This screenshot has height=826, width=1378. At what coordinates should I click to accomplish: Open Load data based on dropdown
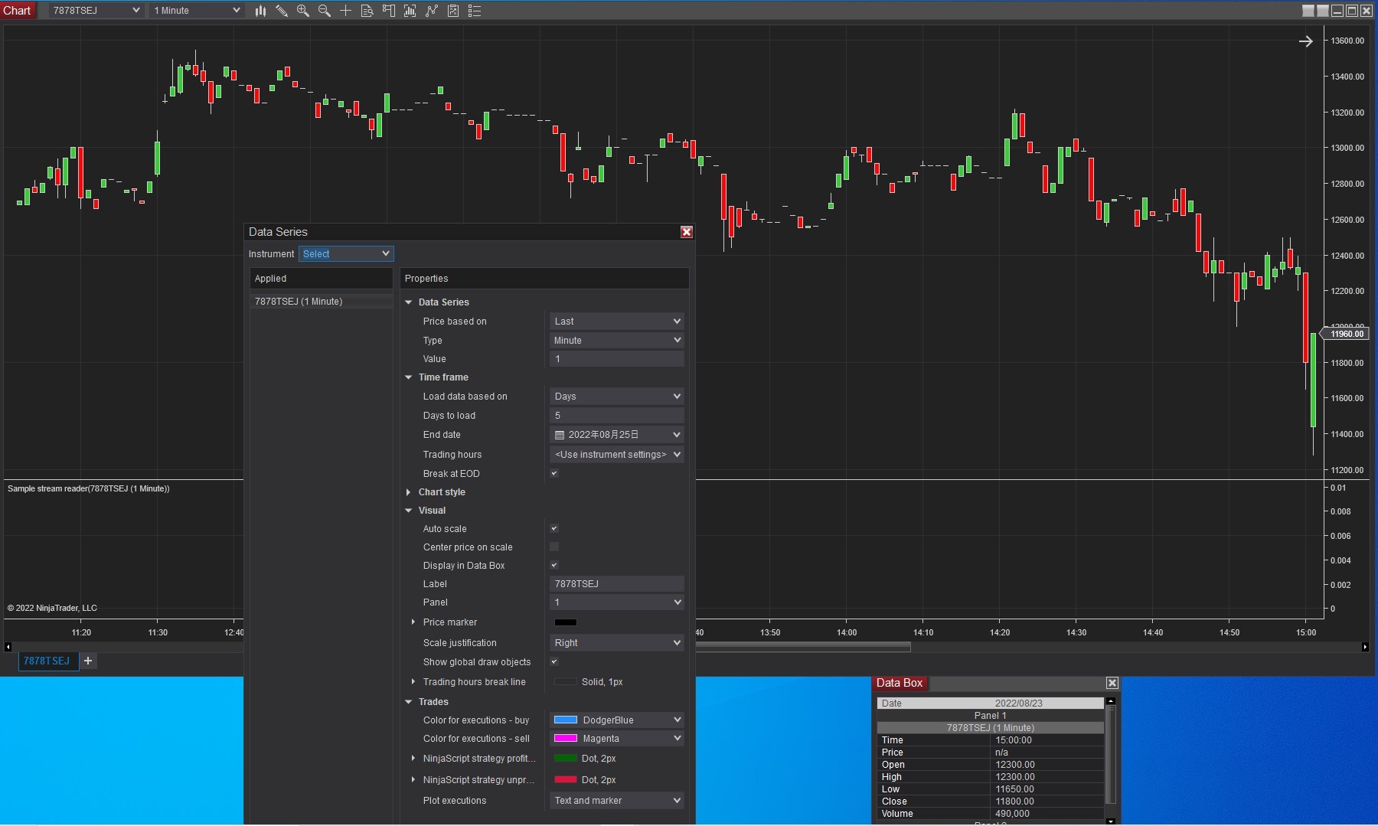(617, 396)
